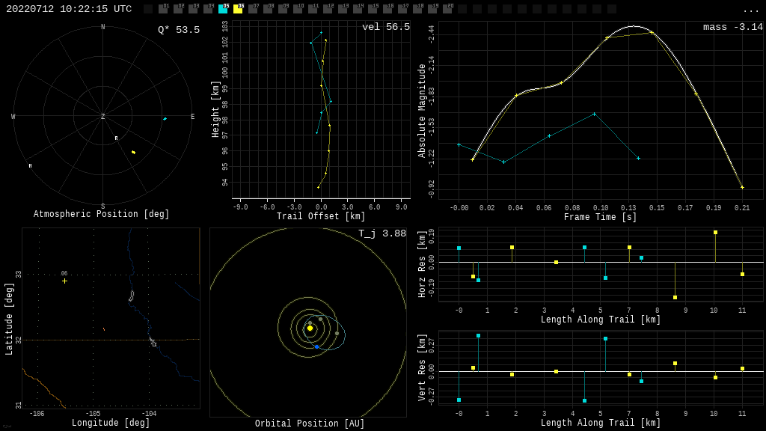The width and height of the screenshot is (766, 431).
Task: Toggle the yellow camera 06 box
Action: coord(238,9)
